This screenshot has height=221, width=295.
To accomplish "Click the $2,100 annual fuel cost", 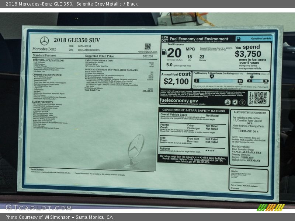I will pyautogui.click(x=176, y=81).
